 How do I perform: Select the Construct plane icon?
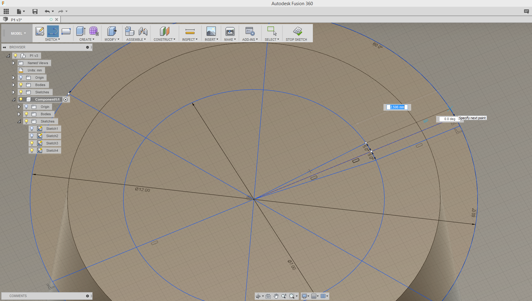point(164,31)
